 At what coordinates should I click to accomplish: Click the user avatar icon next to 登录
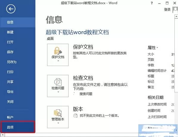(175, 10)
